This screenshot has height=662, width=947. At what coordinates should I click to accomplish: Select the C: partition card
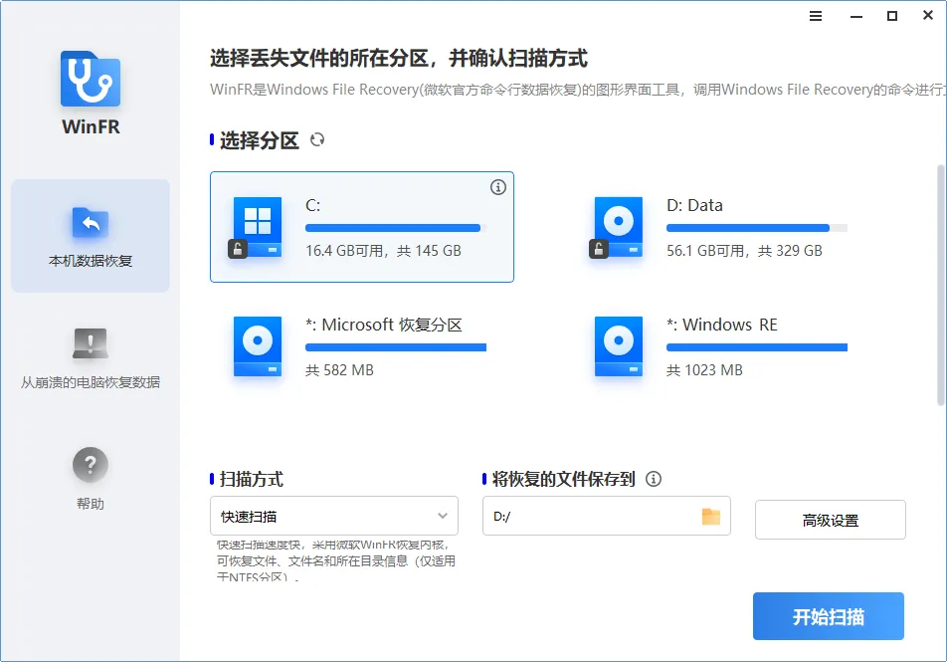362,227
